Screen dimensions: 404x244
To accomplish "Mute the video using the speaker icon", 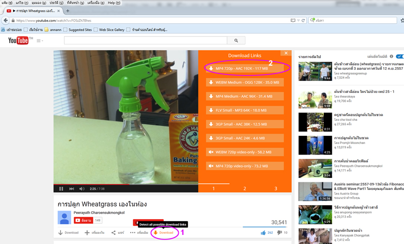I will click(82, 188).
